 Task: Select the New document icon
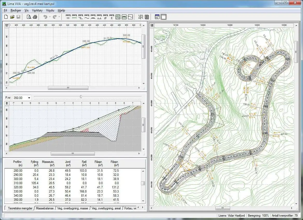pos(6,17)
